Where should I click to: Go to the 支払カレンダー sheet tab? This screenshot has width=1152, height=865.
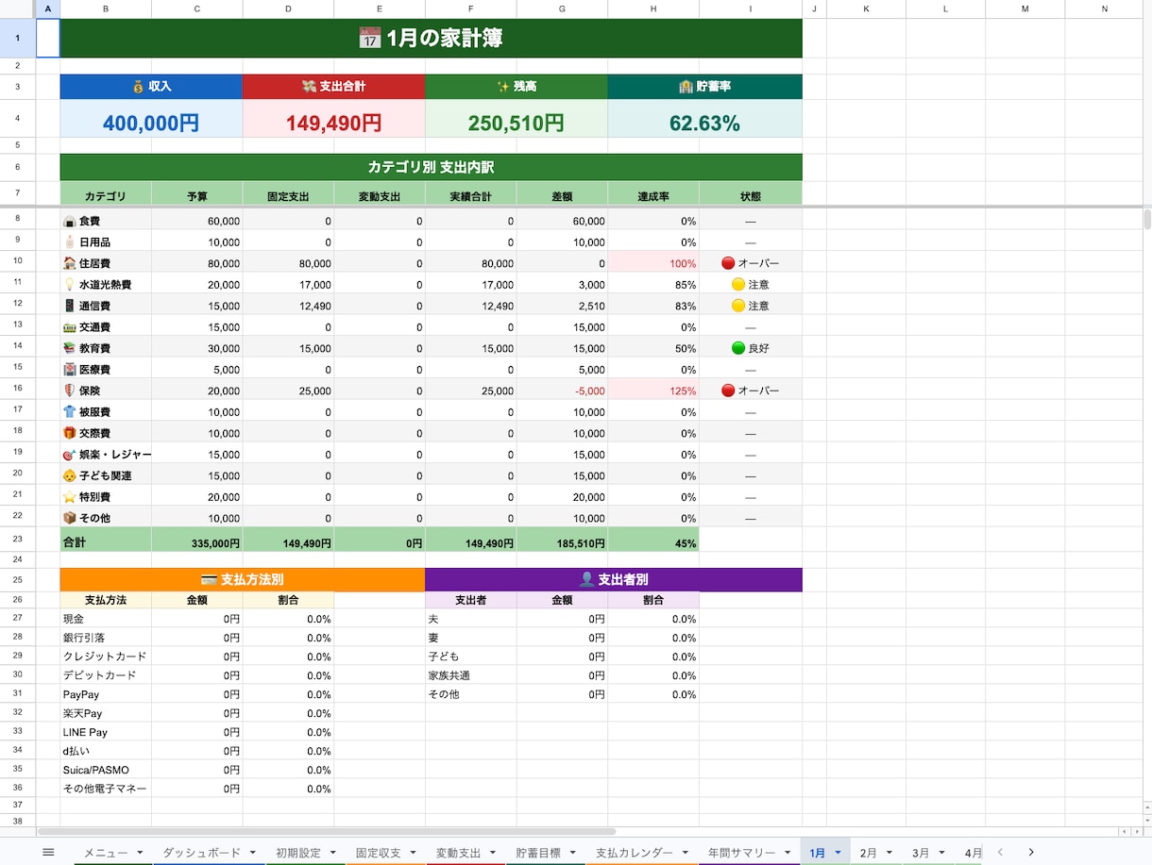point(635,853)
